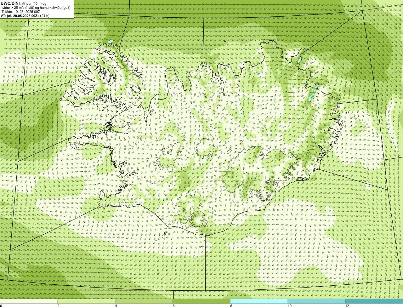Select the 6–8 m/s dark green legend color
The image size is (403, 308).
click(x=201, y=301)
